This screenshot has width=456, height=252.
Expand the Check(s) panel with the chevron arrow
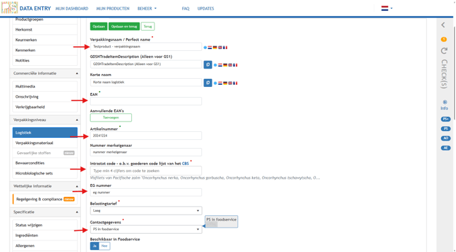[x=443, y=25]
